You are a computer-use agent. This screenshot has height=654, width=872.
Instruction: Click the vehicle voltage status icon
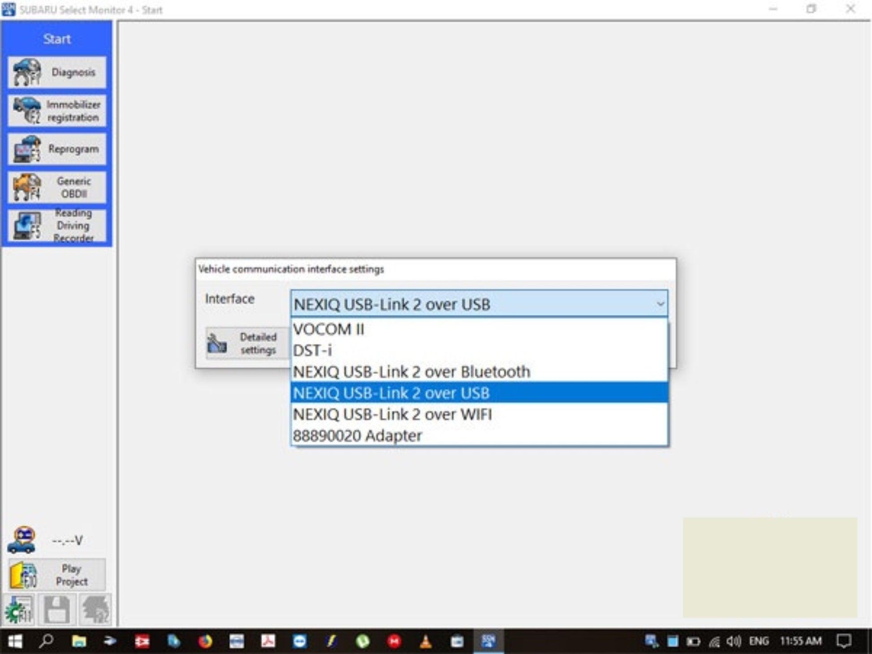coord(21,540)
